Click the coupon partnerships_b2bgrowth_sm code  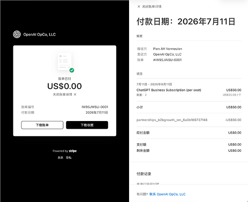tap(172, 120)
